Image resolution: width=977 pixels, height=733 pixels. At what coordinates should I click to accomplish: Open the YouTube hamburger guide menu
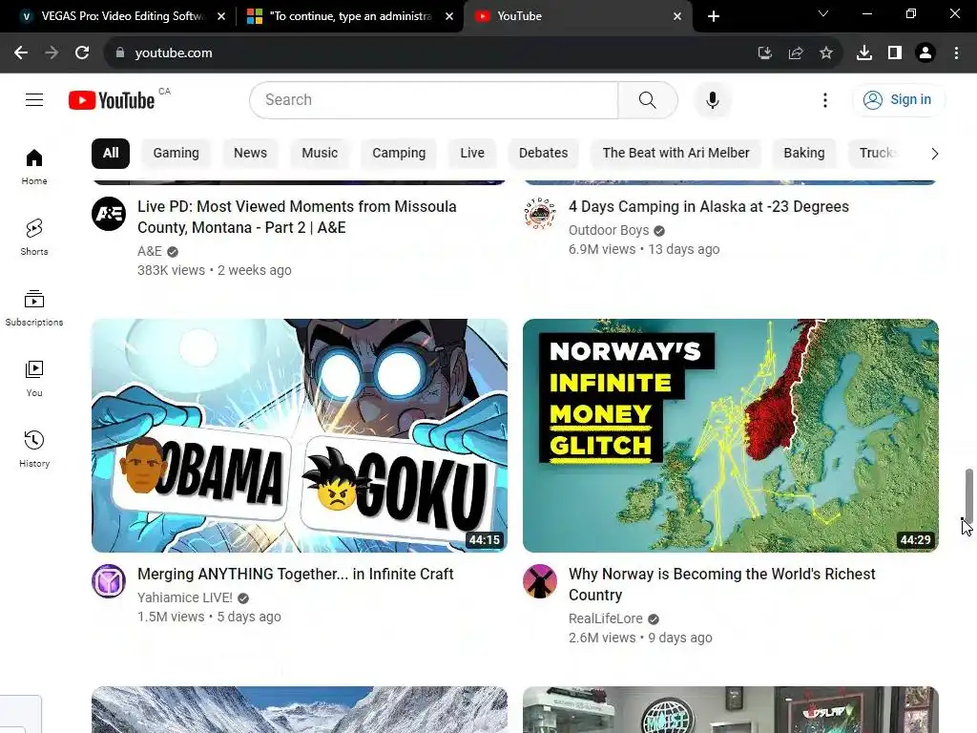click(34, 99)
